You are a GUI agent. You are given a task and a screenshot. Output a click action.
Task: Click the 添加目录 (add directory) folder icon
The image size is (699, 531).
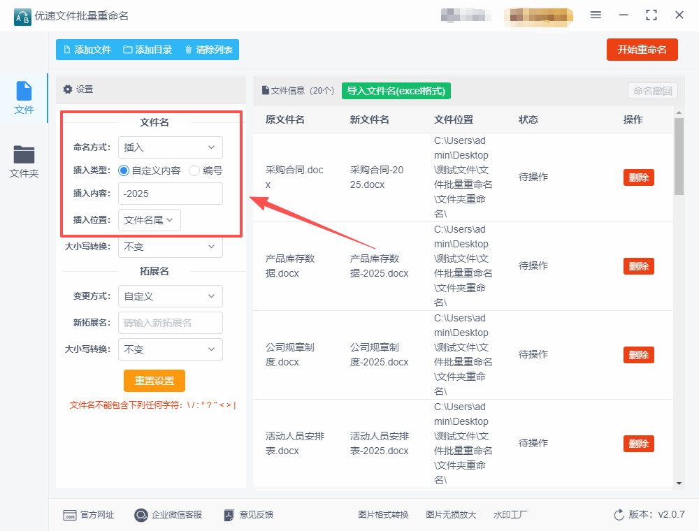tap(128, 50)
